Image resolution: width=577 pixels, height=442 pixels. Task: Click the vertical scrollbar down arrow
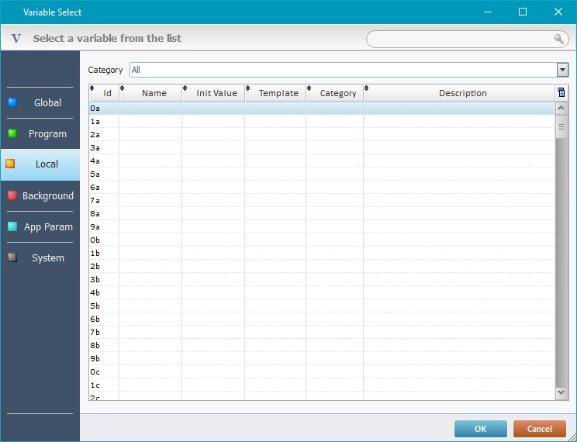click(561, 393)
